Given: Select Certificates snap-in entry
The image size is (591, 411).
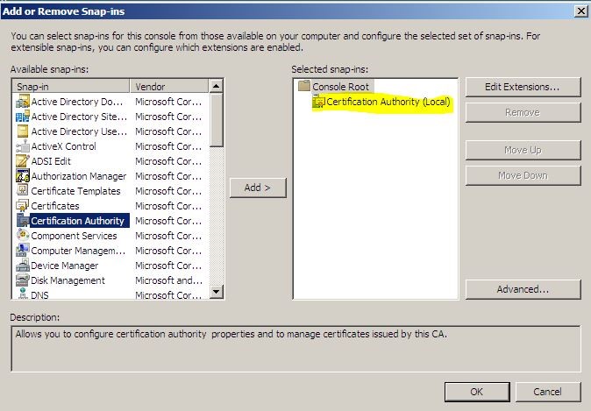Looking at the screenshot, I should [55, 206].
